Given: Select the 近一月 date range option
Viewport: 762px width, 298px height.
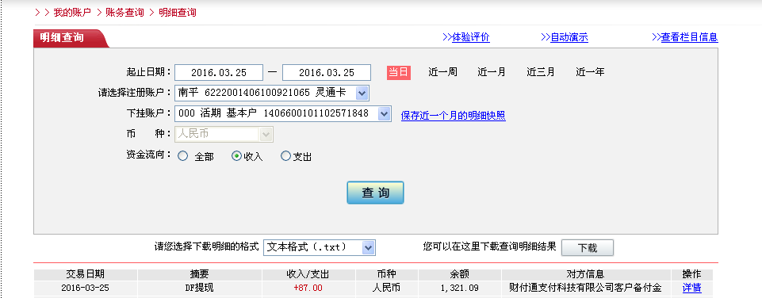Looking at the screenshot, I should pyautogui.click(x=492, y=72).
